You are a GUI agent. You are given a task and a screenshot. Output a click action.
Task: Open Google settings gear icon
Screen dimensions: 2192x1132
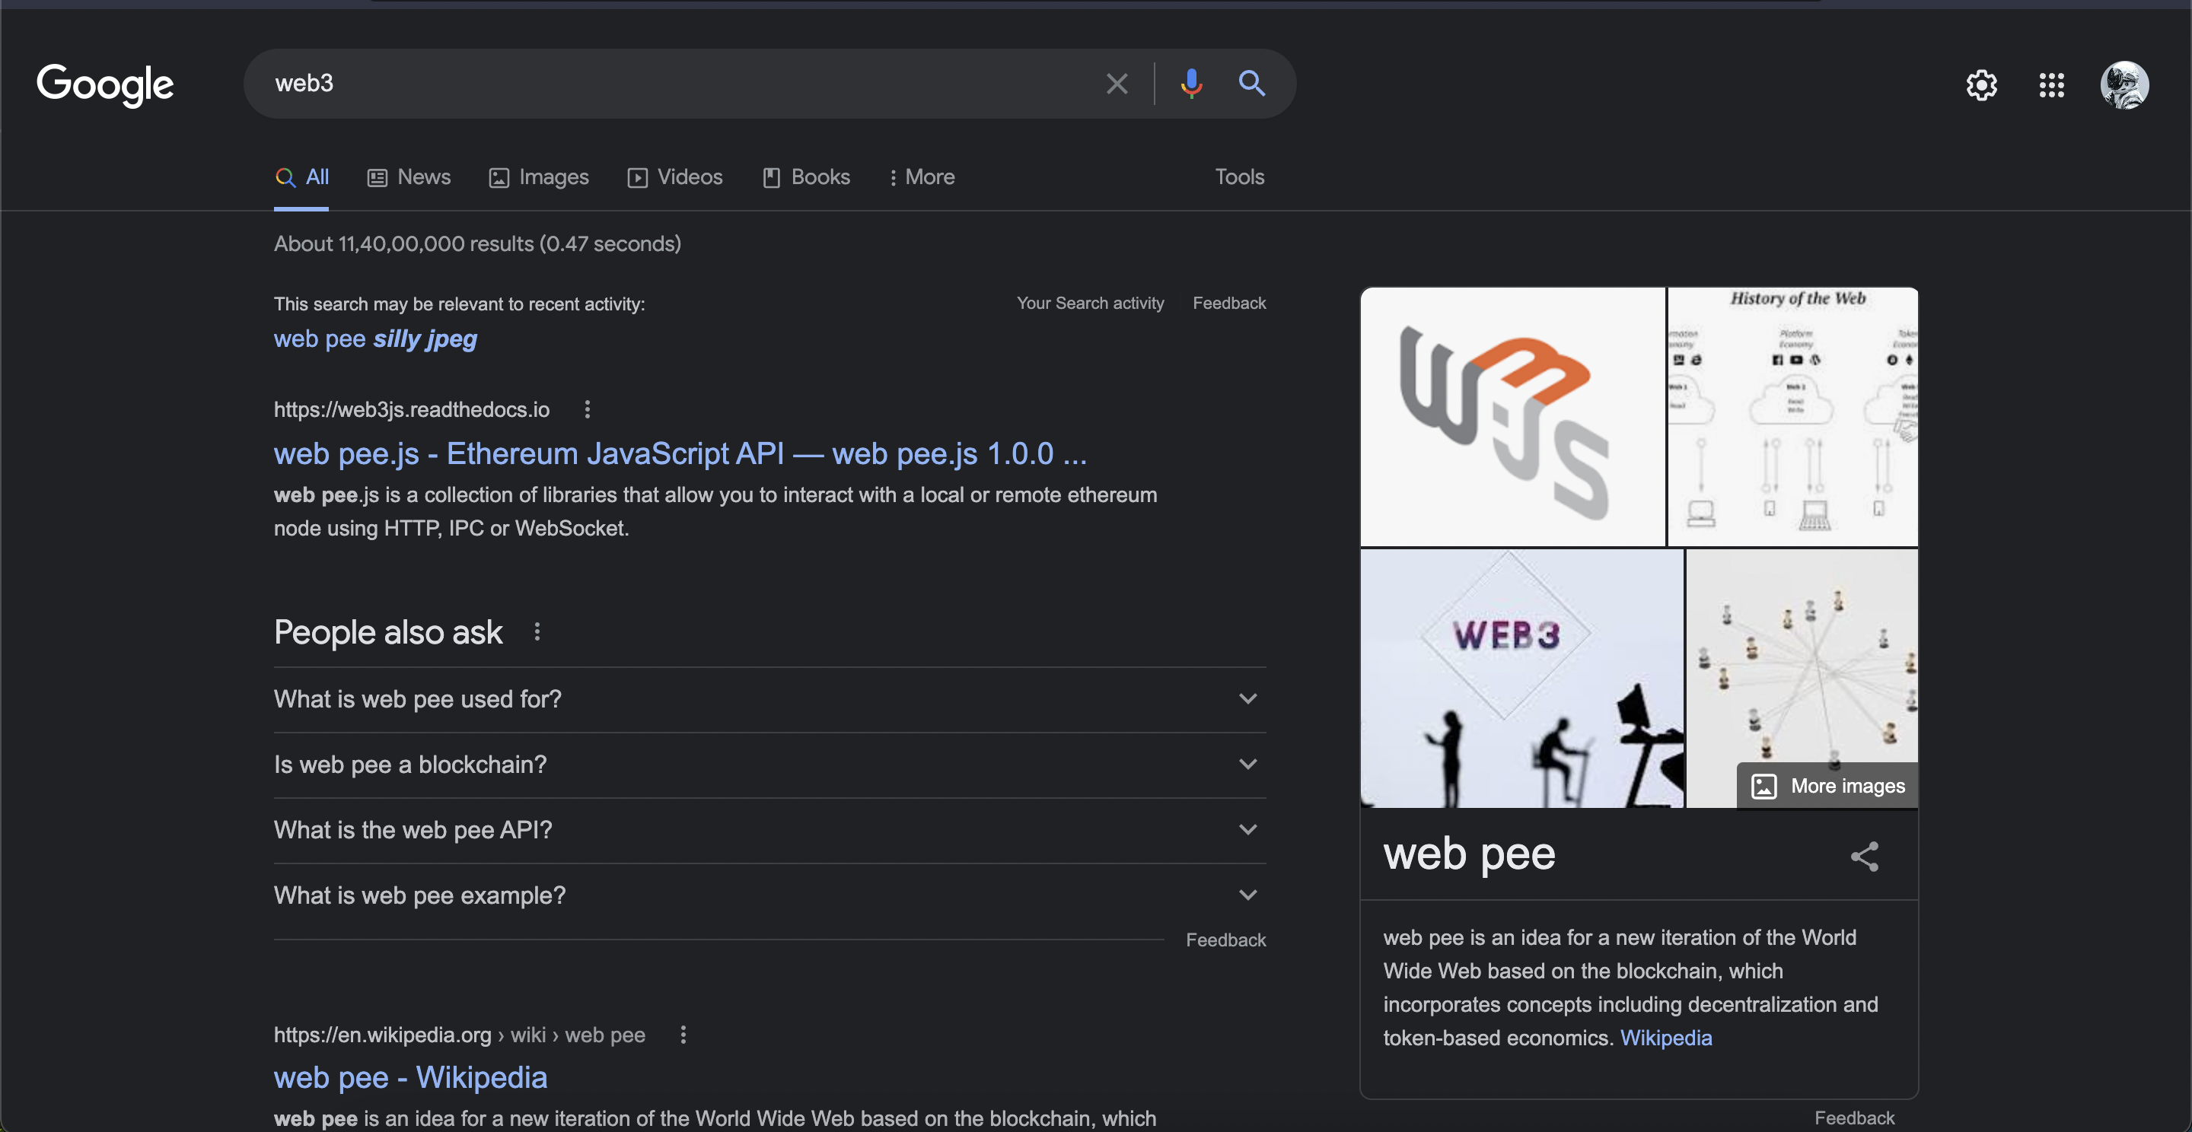click(x=1981, y=85)
